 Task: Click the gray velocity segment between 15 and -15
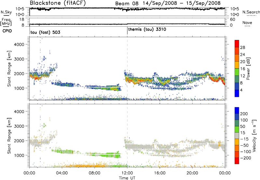tap(237, 135)
